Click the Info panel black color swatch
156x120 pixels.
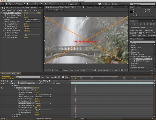tap(131, 12)
